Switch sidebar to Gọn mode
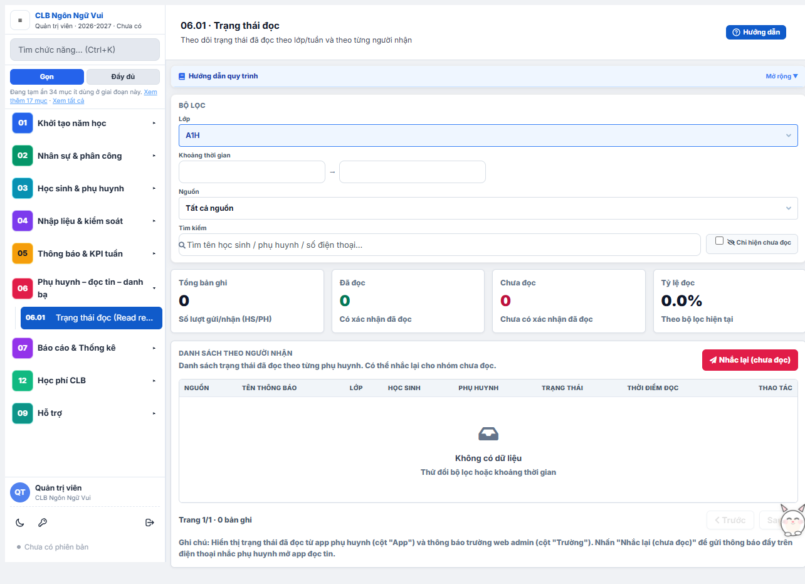 (x=47, y=77)
